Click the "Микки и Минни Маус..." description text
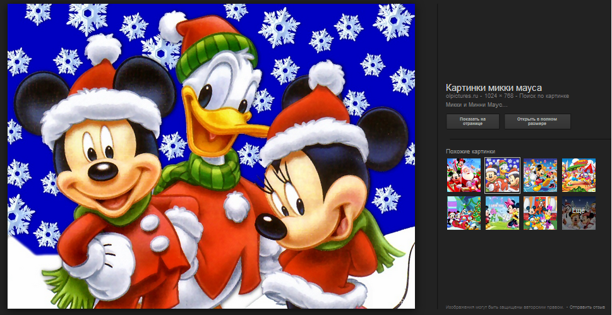This screenshot has width=612, height=315. click(477, 105)
